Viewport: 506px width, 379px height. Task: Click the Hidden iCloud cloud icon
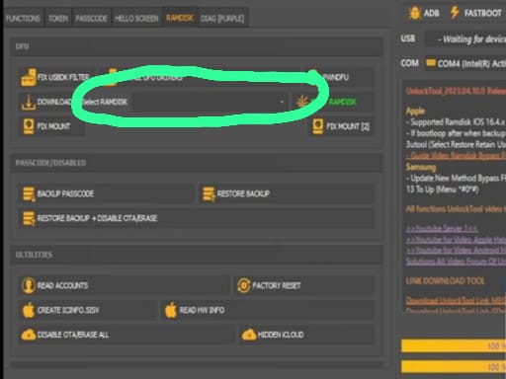249,335
